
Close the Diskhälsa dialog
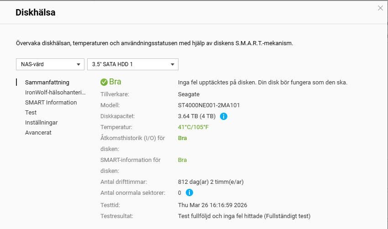[x=380, y=8]
